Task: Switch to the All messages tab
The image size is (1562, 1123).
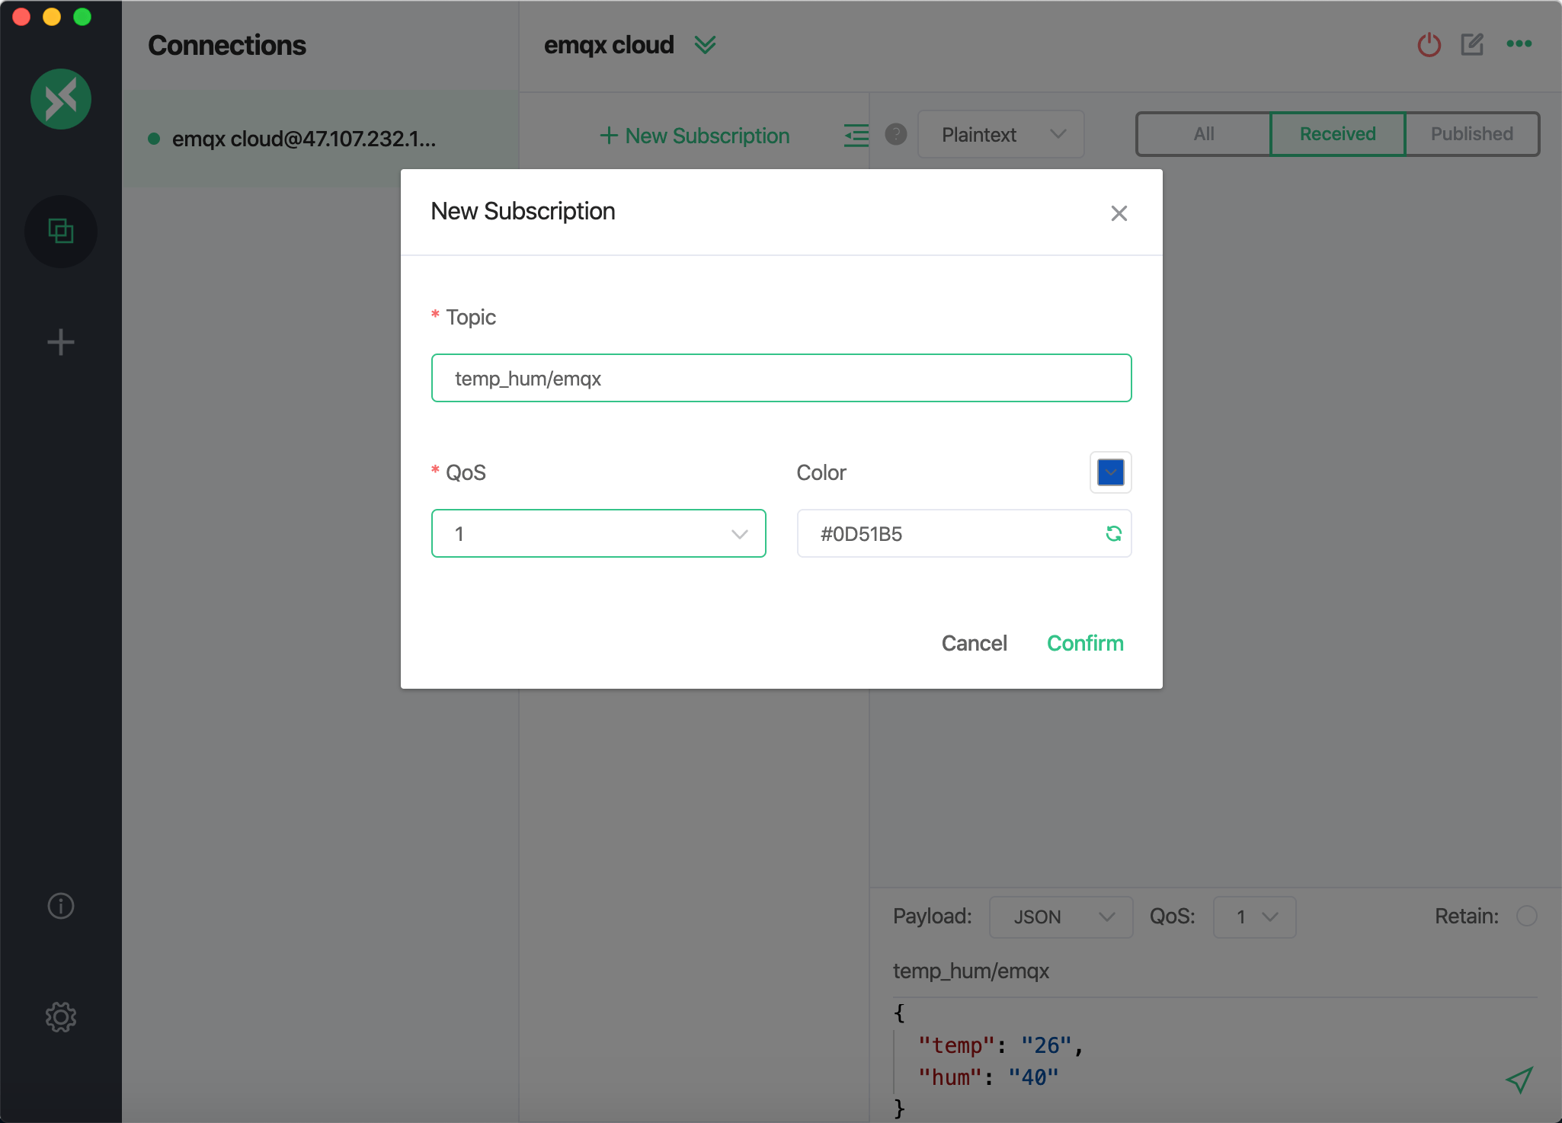Action: pos(1203,134)
